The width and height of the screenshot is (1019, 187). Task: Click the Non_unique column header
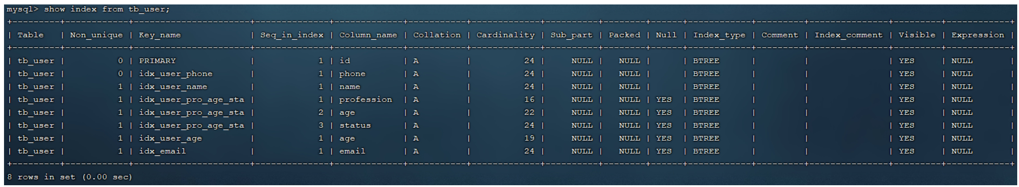pos(96,35)
